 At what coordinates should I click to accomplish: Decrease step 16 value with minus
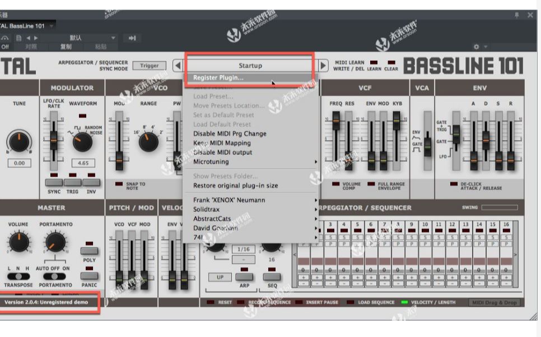point(506,283)
